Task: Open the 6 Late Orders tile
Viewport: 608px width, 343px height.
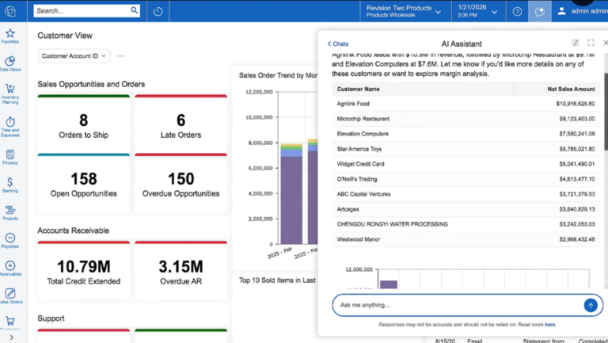Action: tap(181, 124)
